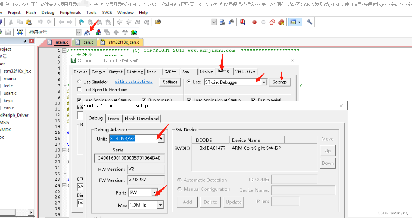Click the Window layout icon in toolbar
Image resolution: width=412 pixels, height=218 pixels.
pyautogui.click(x=293, y=22)
